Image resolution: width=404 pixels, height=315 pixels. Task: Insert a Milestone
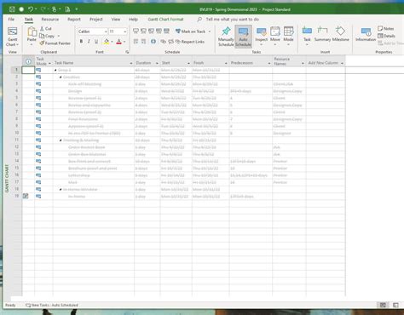341,34
